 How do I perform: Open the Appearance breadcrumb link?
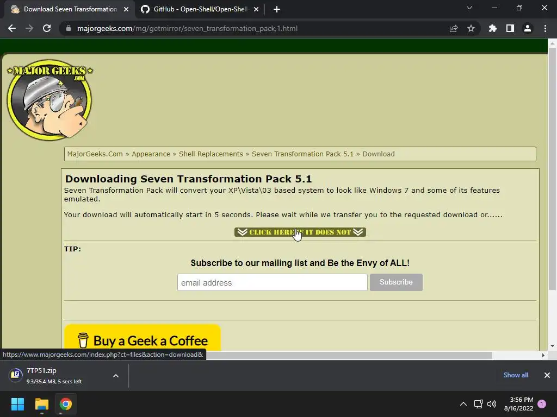151,154
